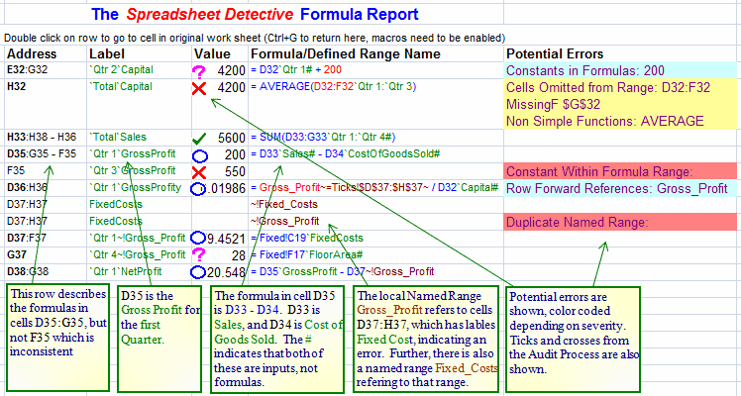Select address cell G37
Screen dimensions: 741x396
click(x=17, y=254)
